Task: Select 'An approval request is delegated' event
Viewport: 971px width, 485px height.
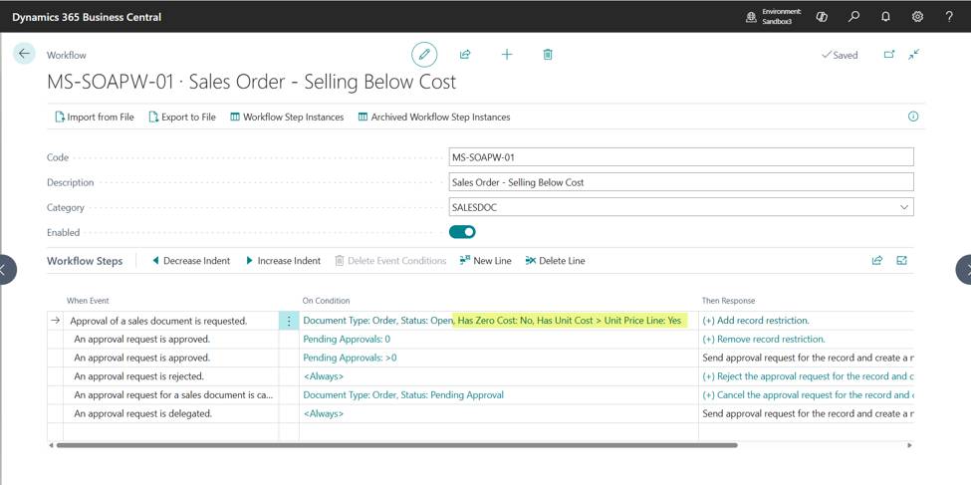Action: [143, 413]
